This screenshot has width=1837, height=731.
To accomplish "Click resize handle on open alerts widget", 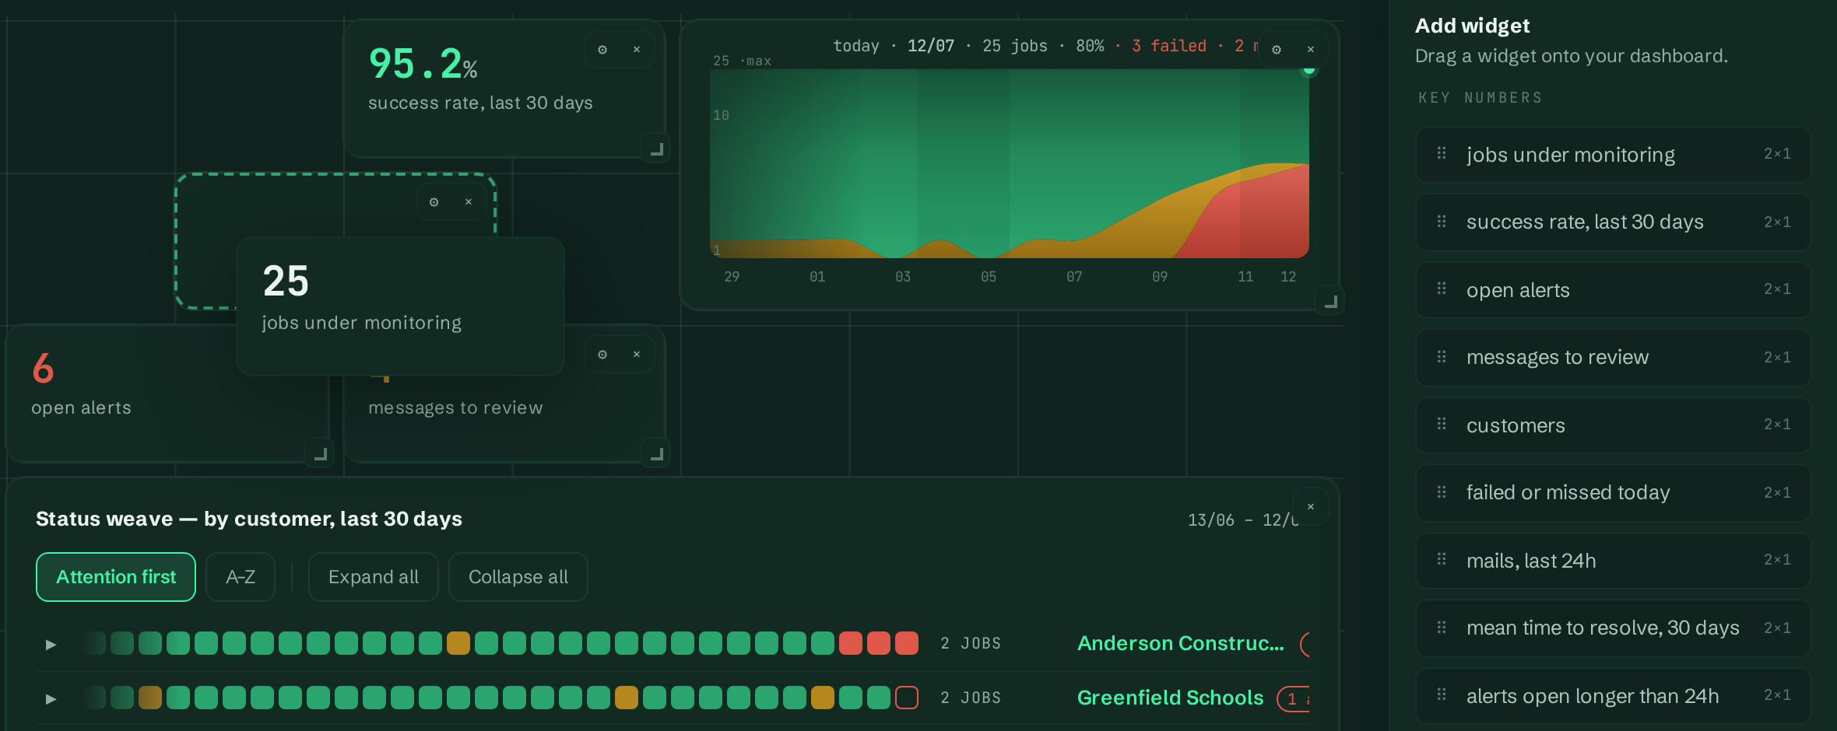I will (x=320, y=453).
